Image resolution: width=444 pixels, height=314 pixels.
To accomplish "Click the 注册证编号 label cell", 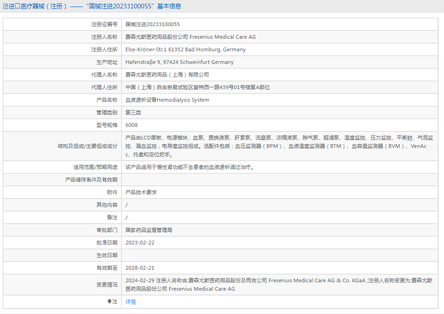I will pos(62,24).
